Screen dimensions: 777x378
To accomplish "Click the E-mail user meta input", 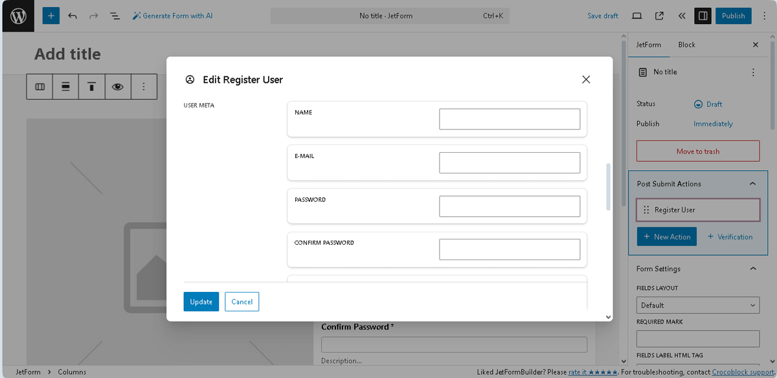I will pos(510,162).
